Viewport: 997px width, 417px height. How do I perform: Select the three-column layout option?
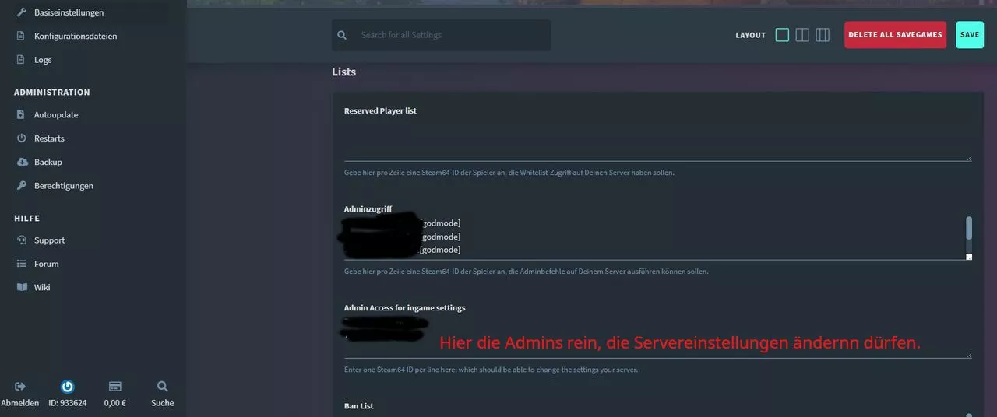point(823,35)
